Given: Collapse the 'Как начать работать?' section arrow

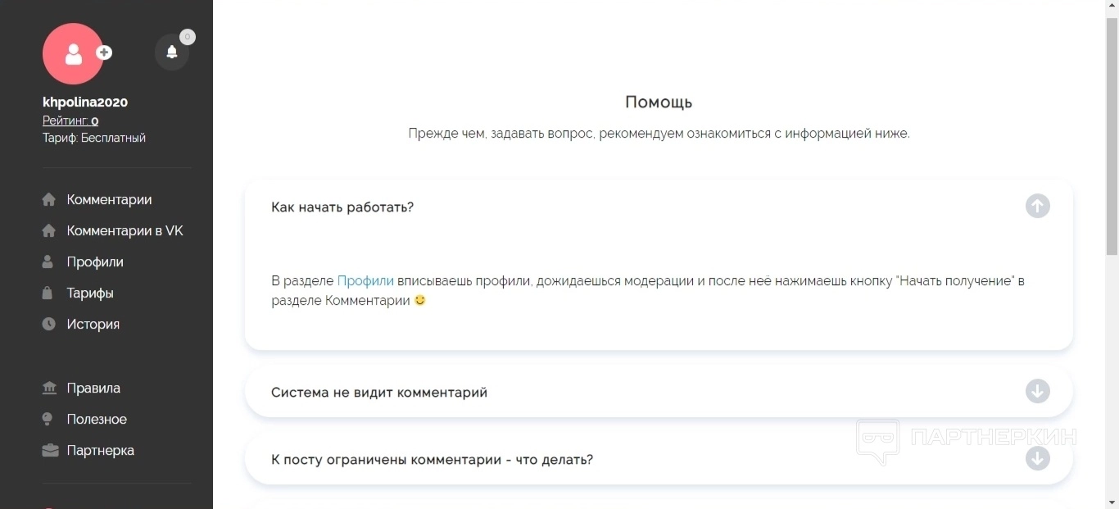Looking at the screenshot, I should pos(1037,206).
